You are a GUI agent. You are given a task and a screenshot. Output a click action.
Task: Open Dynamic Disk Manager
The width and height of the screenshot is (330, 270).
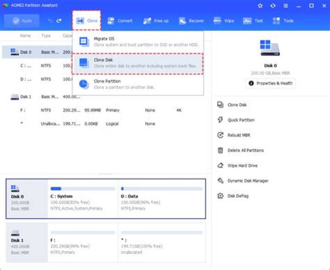point(247,181)
